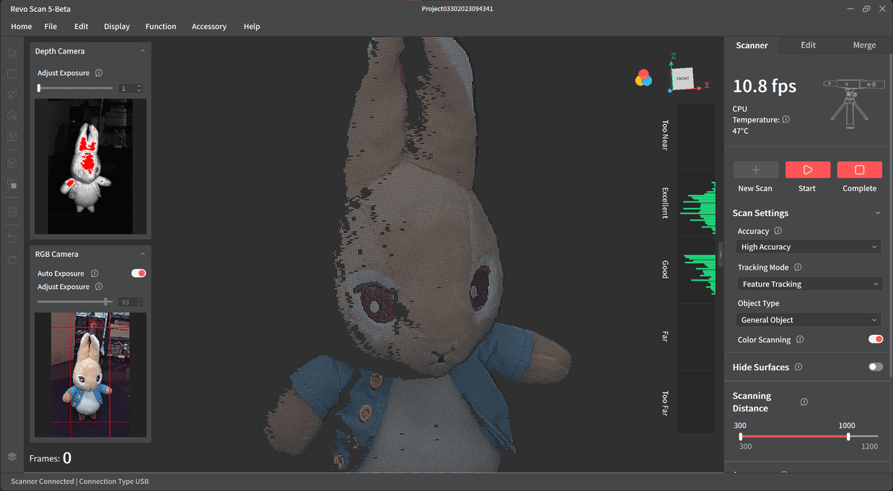893x491 pixels.
Task: Enable the Hide Surfaces switch
Action: tap(875, 367)
